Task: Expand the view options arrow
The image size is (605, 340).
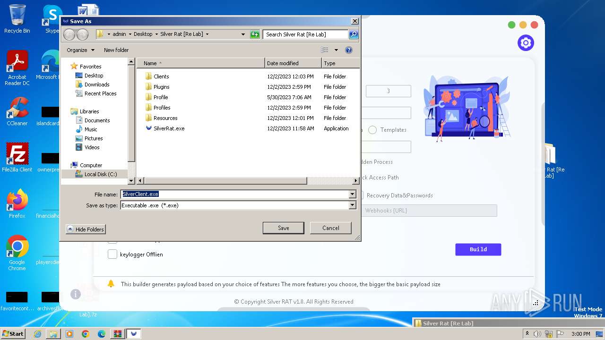Action: 336,50
